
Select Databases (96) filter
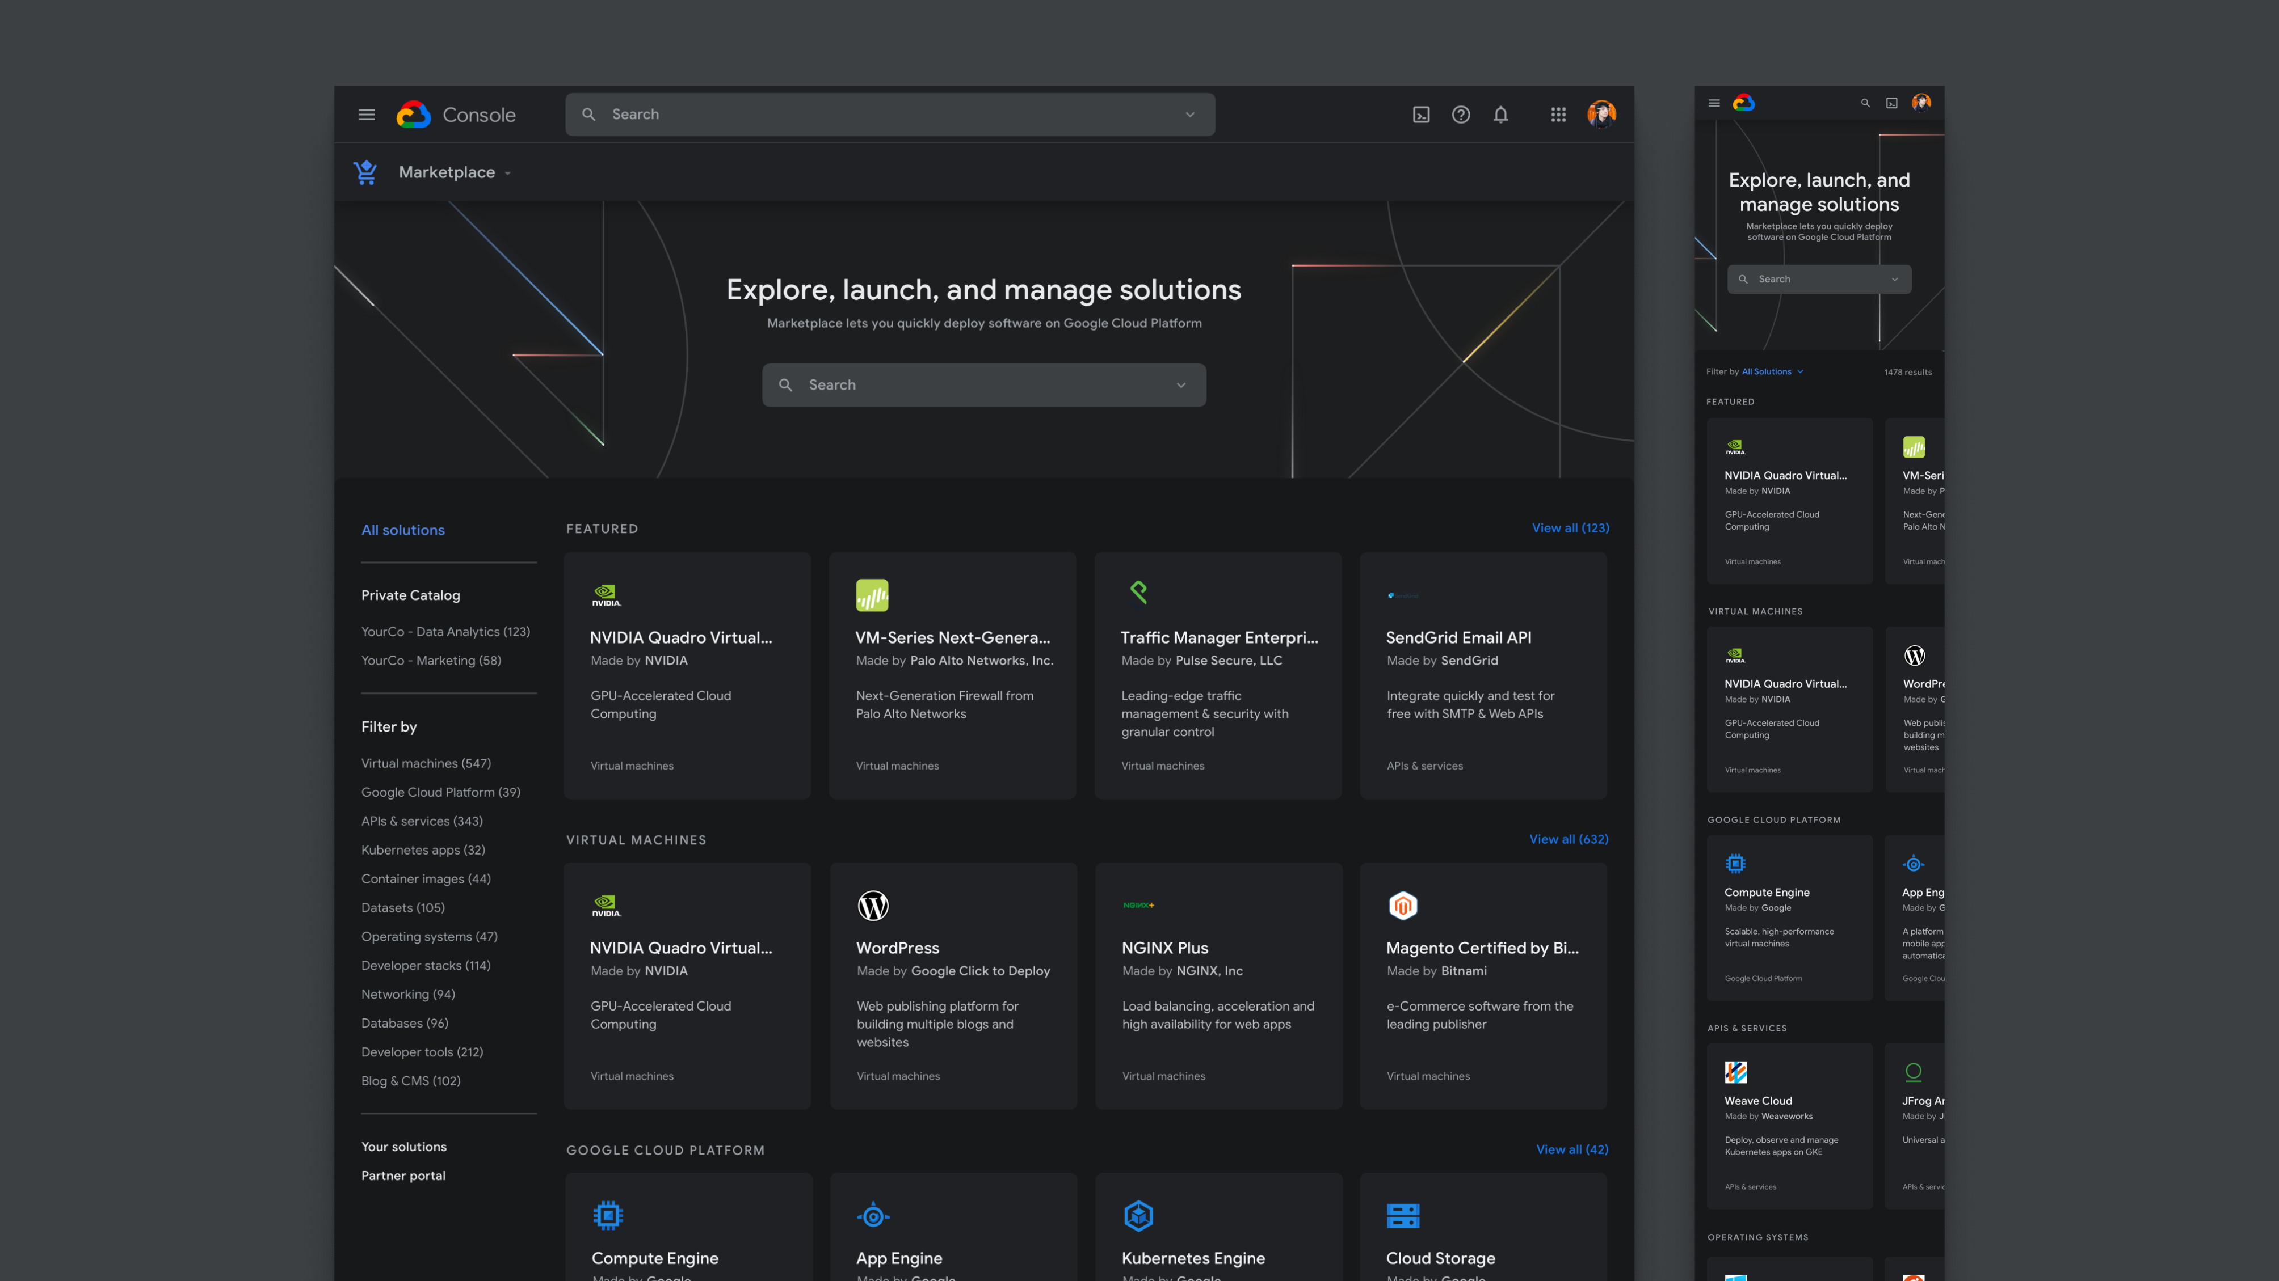[x=404, y=1024]
